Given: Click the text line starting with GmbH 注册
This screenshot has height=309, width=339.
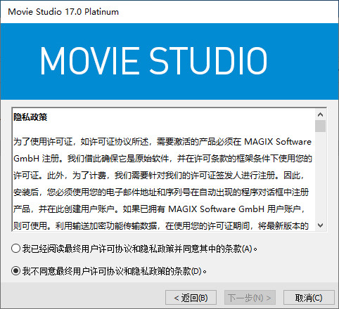Looking at the screenshot, I should click(162, 159).
